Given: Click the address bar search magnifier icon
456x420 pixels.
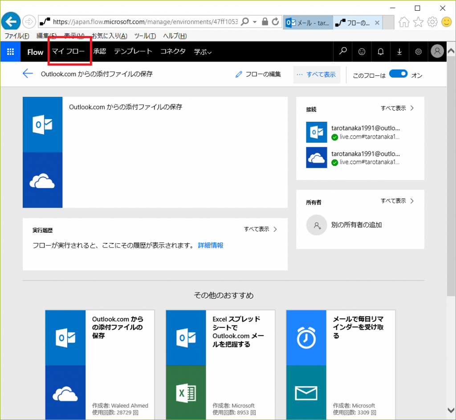Looking at the screenshot, I should click(x=245, y=21).
